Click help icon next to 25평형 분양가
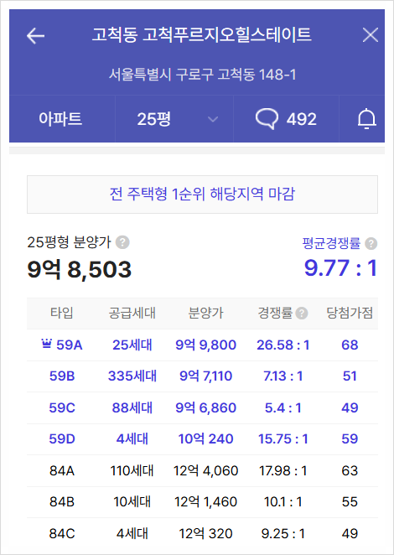 (122, 243)
